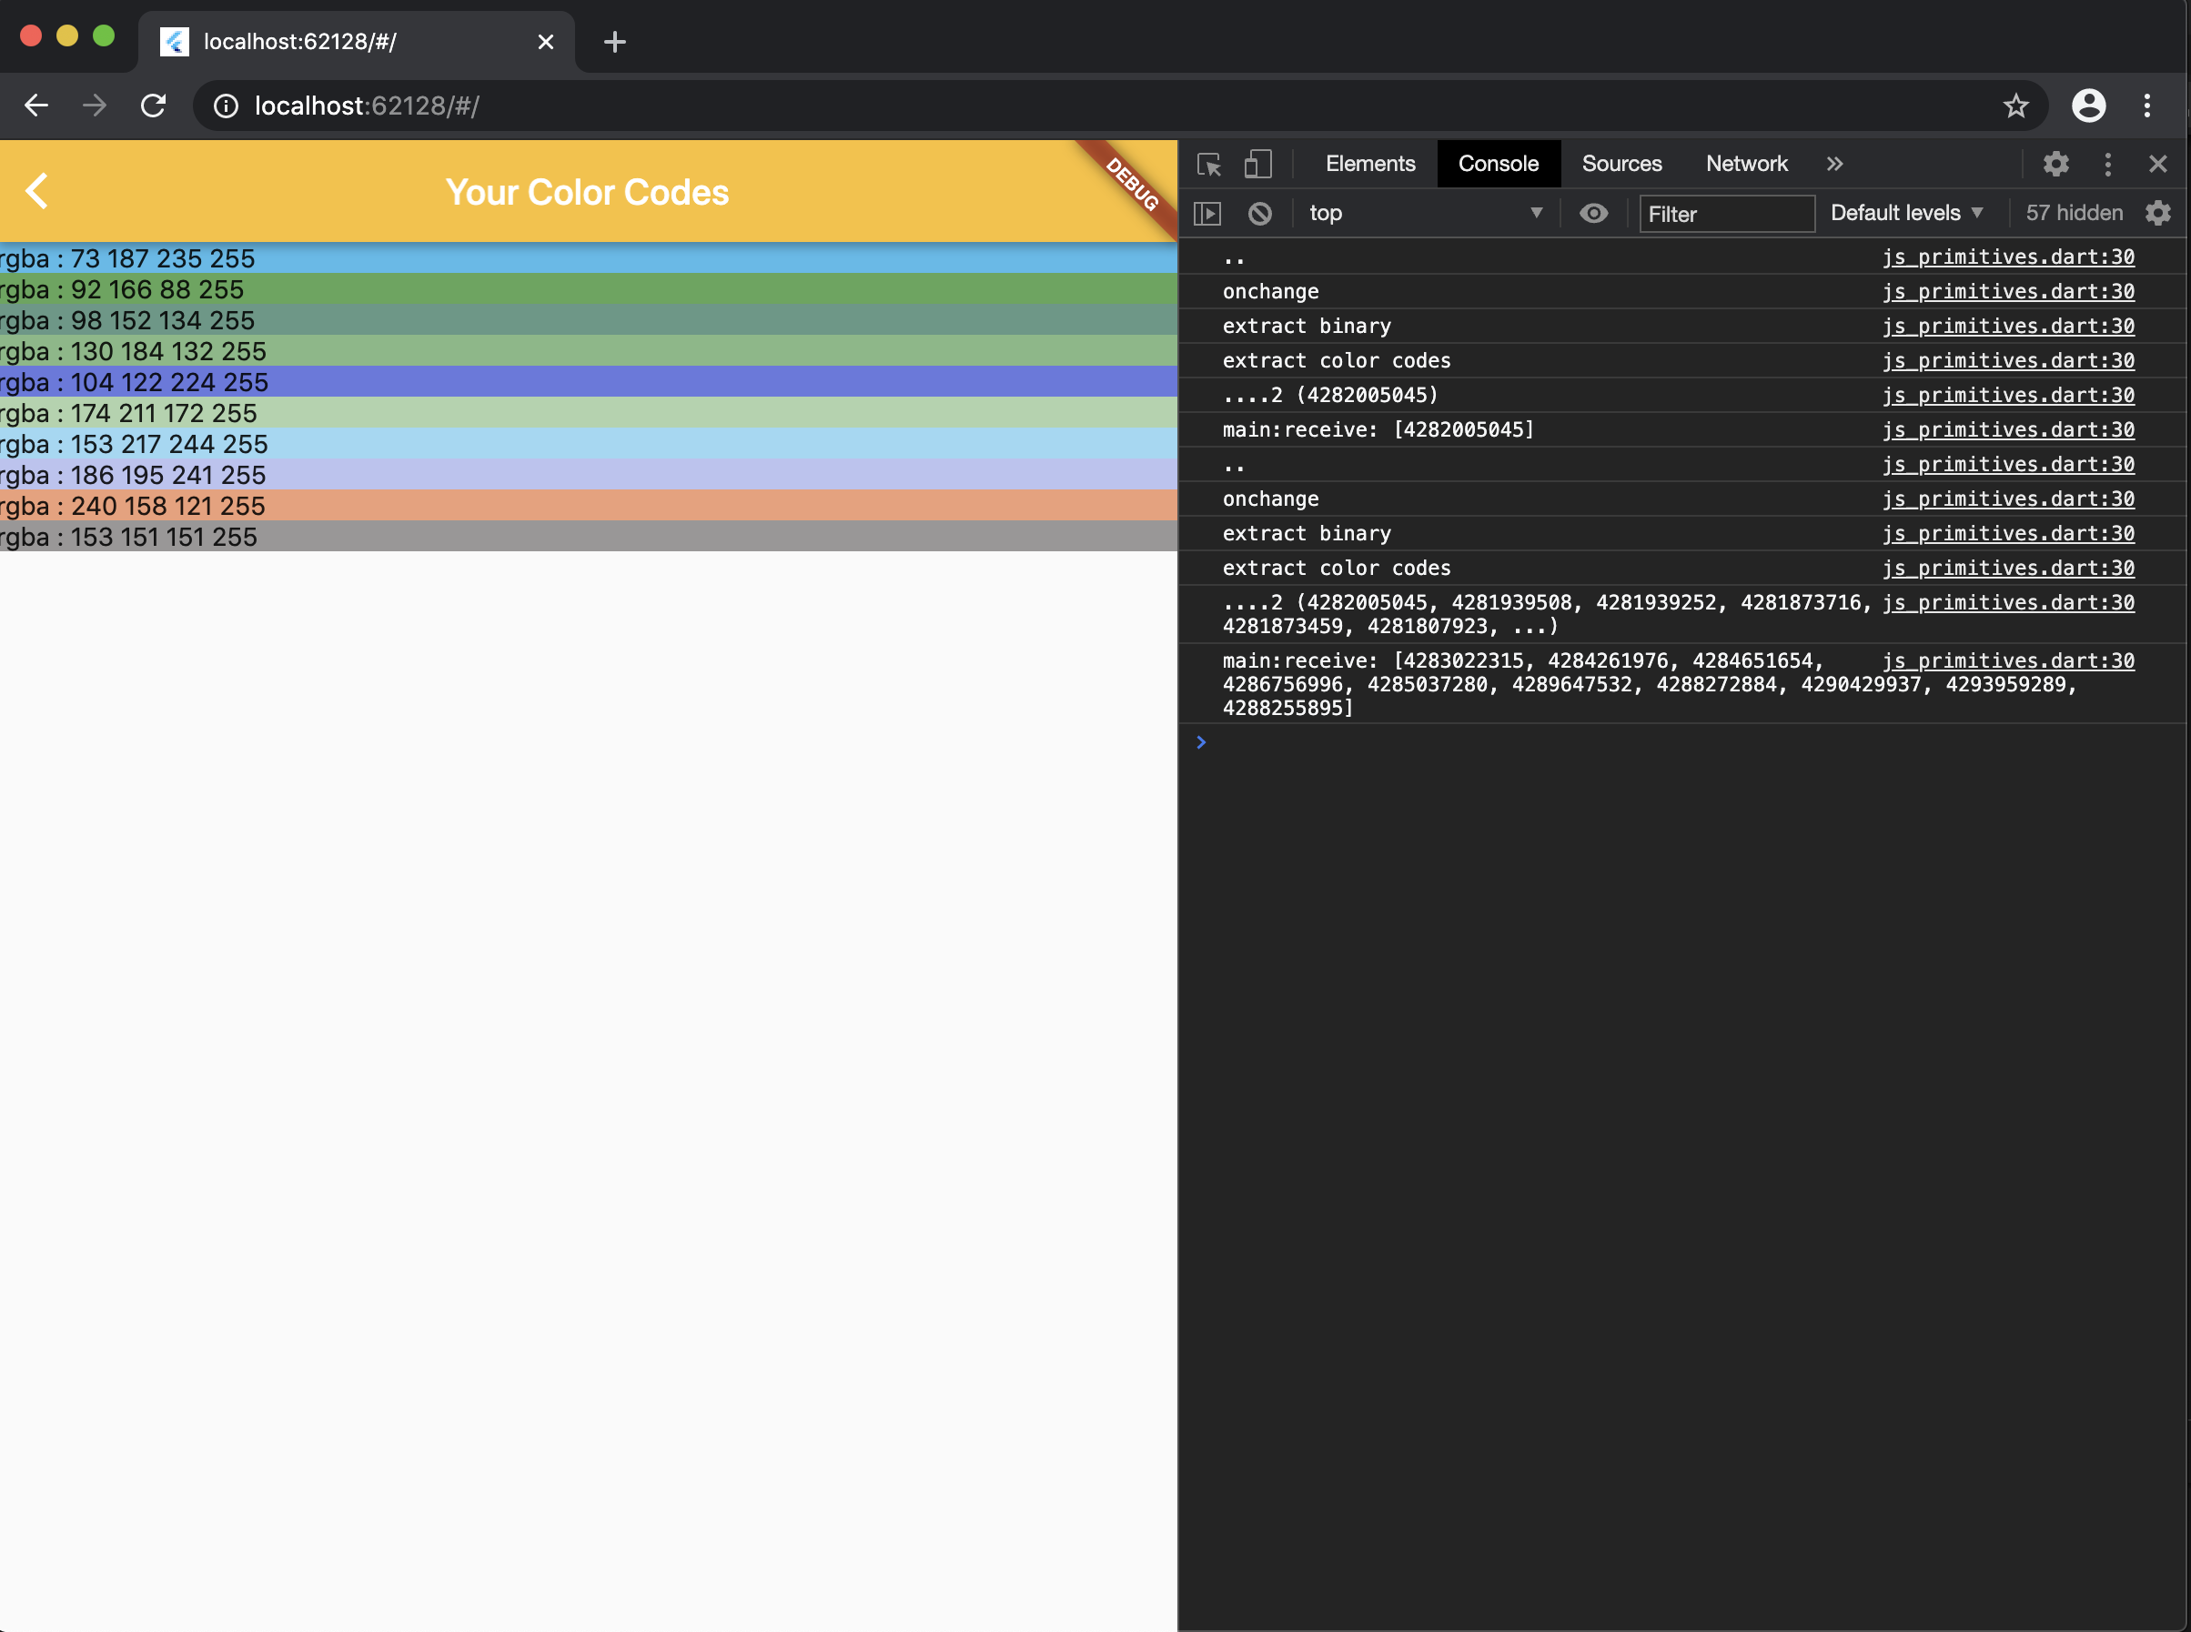
Task: Open the Chrome profile avatar
Action: [x=2088, y=106]
